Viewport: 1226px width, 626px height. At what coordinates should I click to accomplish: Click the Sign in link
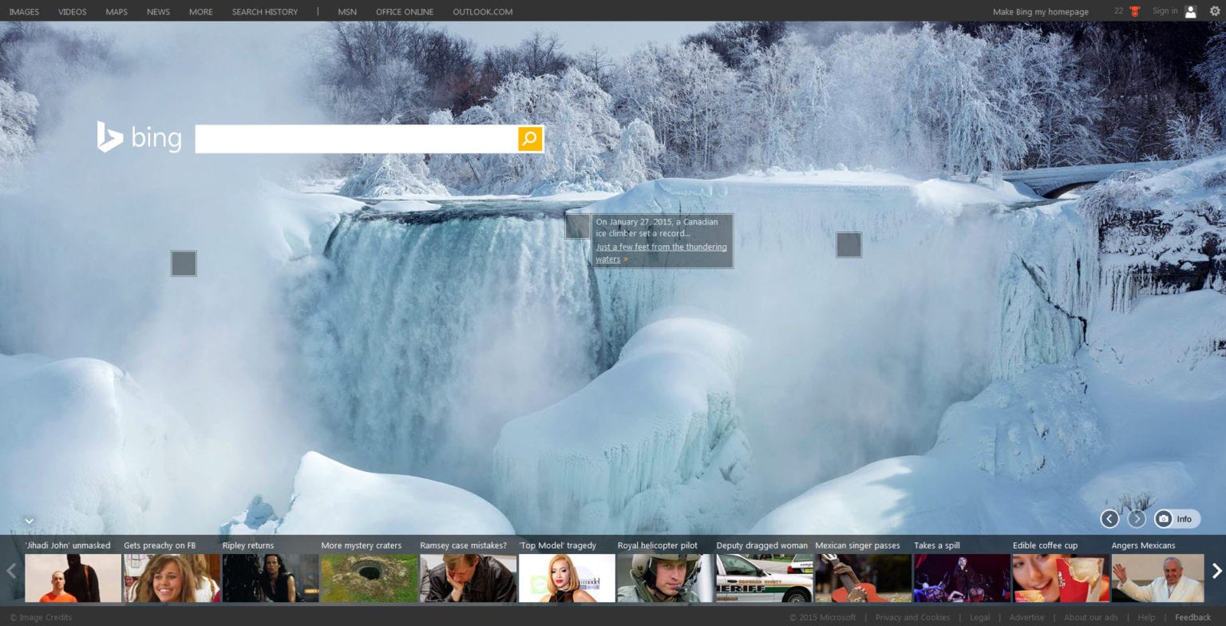click(1165, 11)
